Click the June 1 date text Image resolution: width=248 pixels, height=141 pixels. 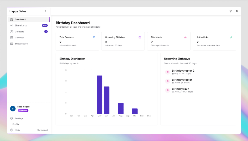point(177,83)
